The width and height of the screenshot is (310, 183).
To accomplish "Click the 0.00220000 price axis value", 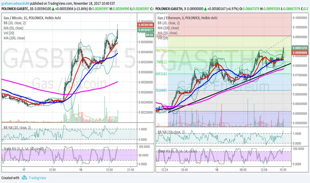I will pos(146,112).
